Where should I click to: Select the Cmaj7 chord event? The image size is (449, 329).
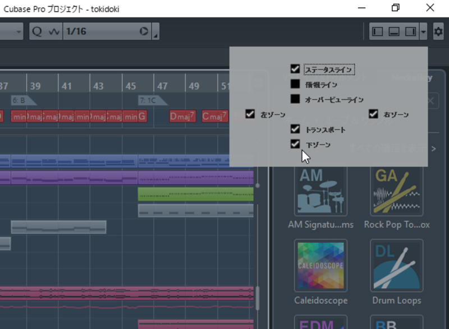pyautogui.click(x=215, y=117)
